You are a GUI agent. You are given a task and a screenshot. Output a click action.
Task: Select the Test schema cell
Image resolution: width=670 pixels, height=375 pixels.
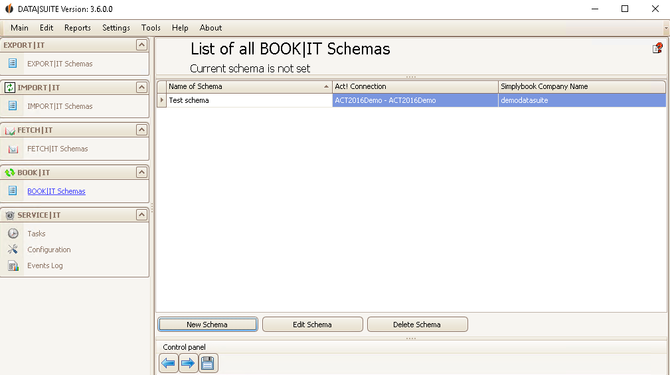(249, 100)
